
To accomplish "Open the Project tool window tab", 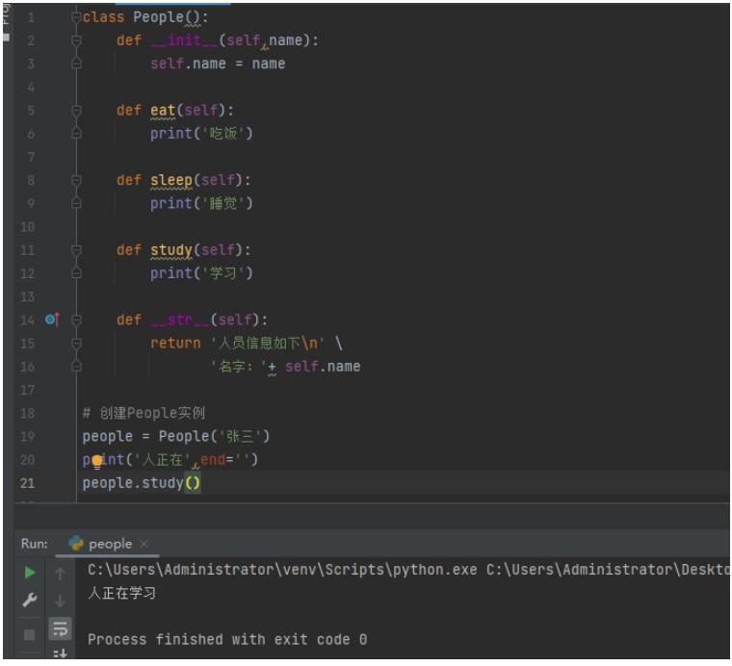I will pos(5,17).
